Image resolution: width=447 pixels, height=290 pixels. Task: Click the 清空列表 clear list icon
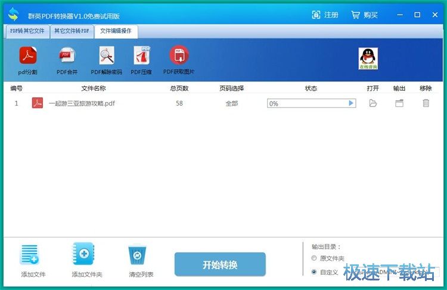137,254
